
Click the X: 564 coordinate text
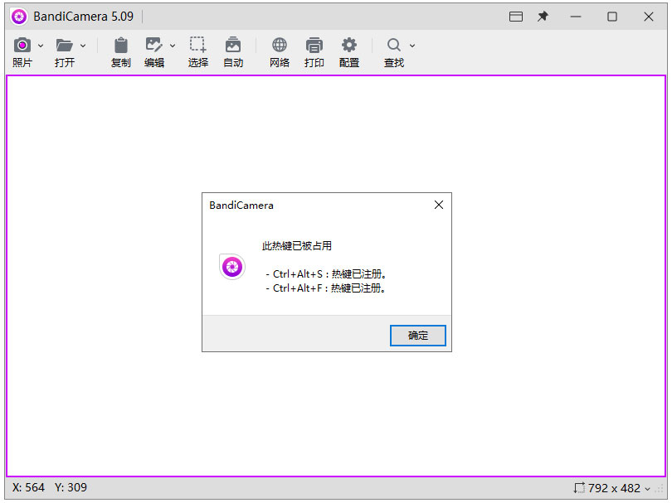(28, 487)
